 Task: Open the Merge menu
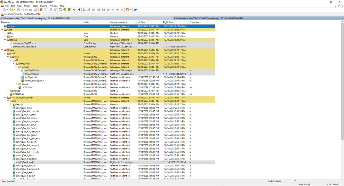coord(27,6)
